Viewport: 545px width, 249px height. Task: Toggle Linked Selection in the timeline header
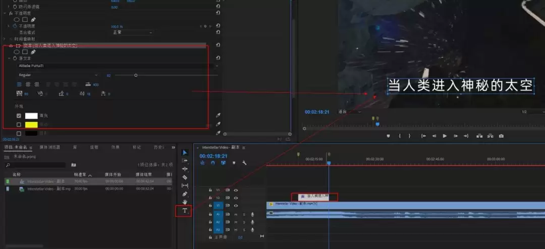click(x=223, y=162)
